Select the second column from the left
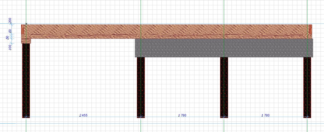Image resolution: width=324 pixels, height=132 pixels. pyautogui.click(x=141, y=87)
